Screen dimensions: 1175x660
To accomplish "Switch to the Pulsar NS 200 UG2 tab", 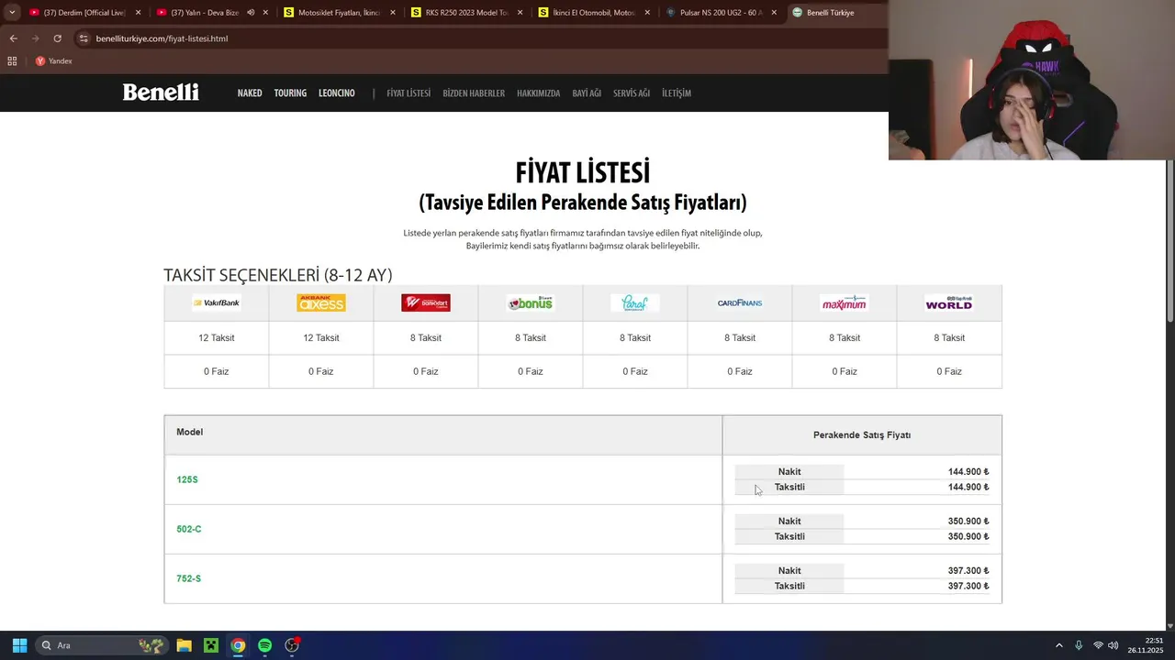I will point(722,13).
